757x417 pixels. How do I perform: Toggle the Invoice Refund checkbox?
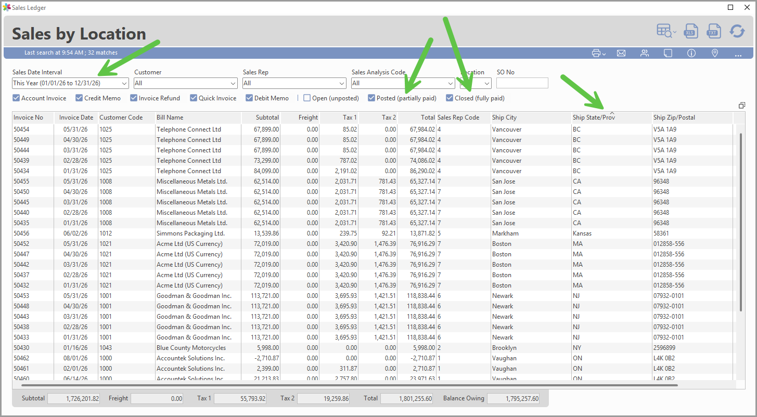coord(134,98)
